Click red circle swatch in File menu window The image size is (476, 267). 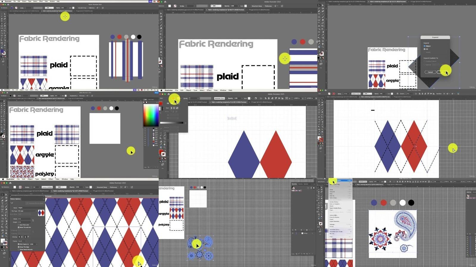point(383,203)
